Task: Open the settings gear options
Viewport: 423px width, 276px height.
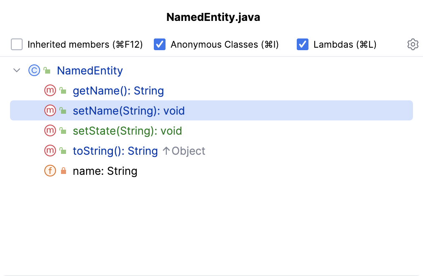Action: coord(413,44)
